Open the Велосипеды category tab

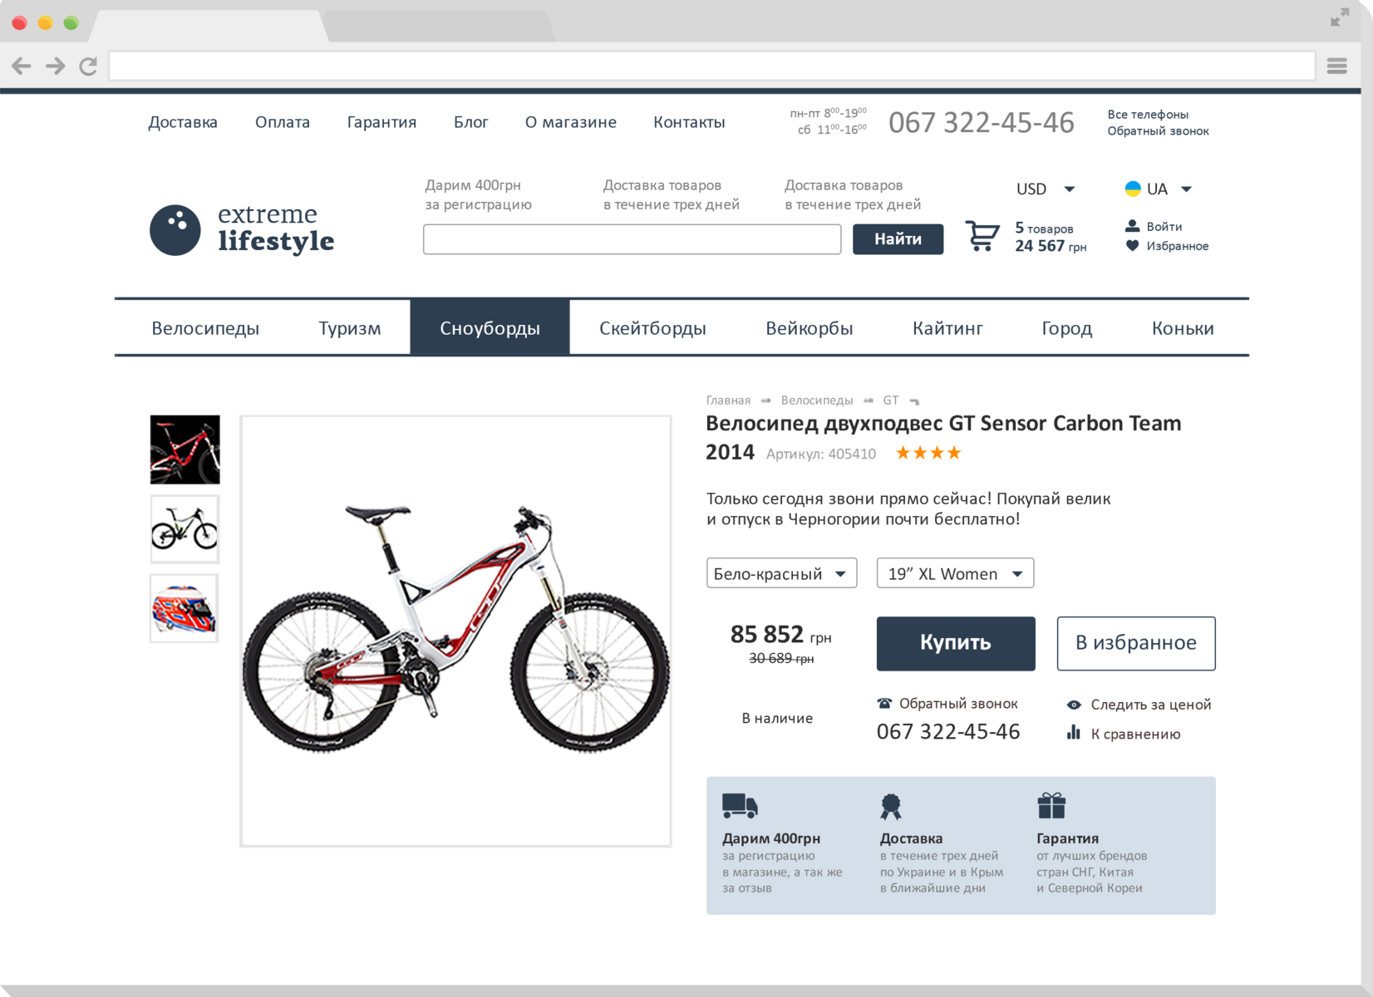[205, 327]
